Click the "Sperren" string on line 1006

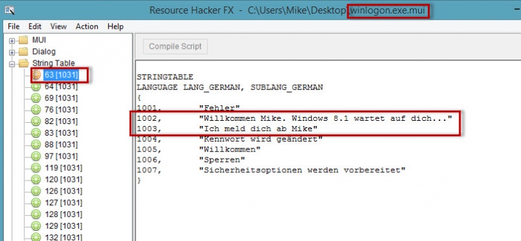(x=222, y=160)
